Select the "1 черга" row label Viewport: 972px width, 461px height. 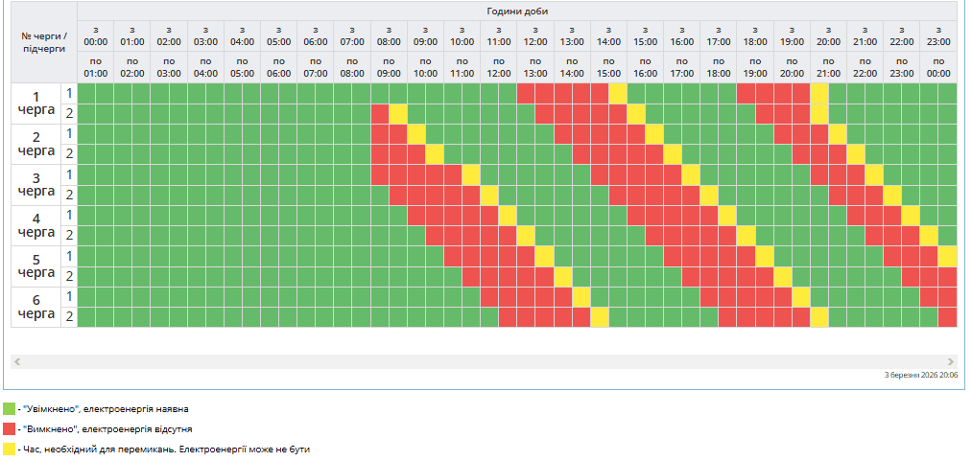[36, 103]
